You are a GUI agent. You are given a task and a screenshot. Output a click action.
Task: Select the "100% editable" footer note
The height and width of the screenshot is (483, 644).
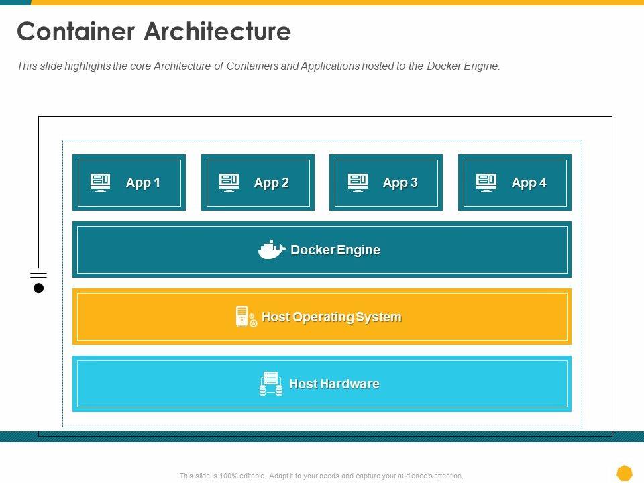pos(321,476)
